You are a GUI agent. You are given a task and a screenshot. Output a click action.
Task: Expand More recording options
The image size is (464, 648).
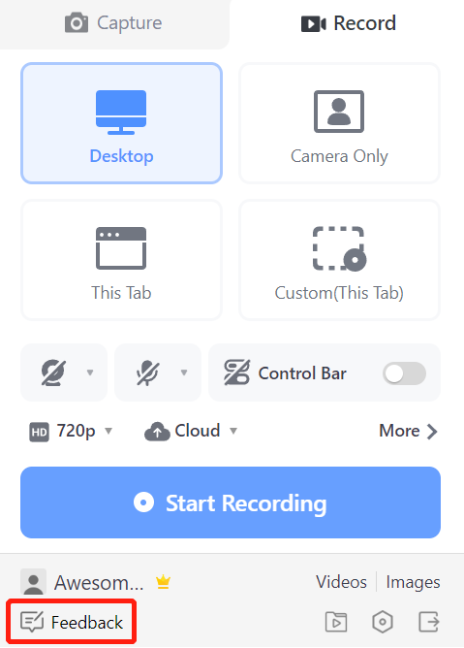point(408,432)
